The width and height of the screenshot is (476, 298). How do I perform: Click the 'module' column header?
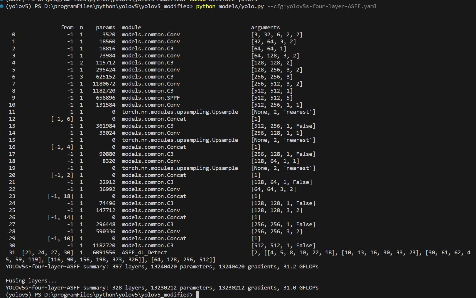click(x=131, y=27)
